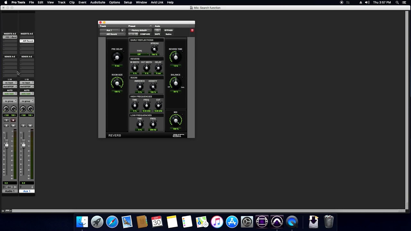Click the Audio 1 volume fader
The image size is (411, 231).
6,144
